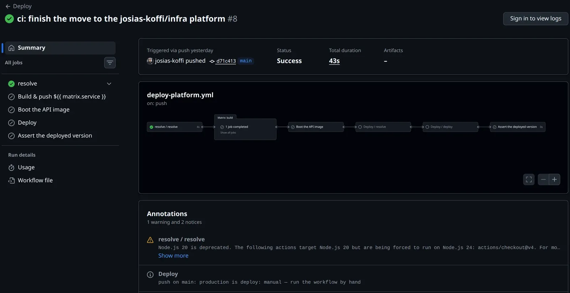The height and width of the screenshot is (293, 570).
Task: Click the commit icon before d71c413
Action: pos(212,61)
